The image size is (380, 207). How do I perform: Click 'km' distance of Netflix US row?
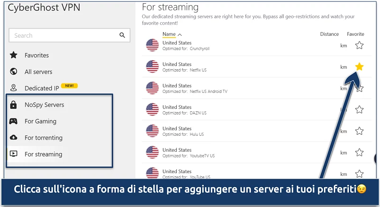[x=343, y=67]
